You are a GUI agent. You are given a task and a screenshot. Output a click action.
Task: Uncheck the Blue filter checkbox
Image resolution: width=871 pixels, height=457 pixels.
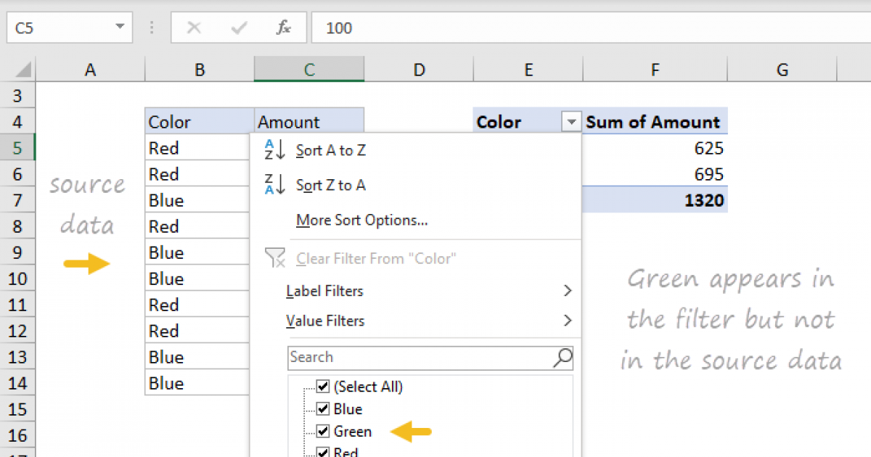point(323,408)
